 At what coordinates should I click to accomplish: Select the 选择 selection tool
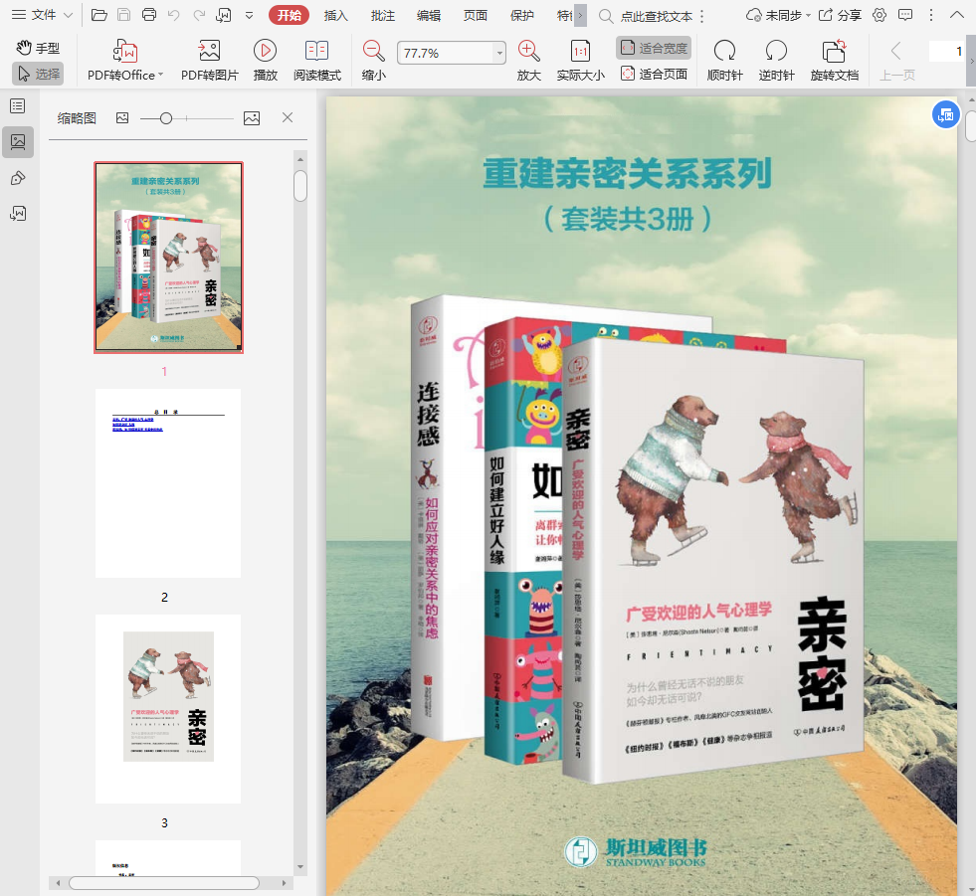tap(38, 74)
